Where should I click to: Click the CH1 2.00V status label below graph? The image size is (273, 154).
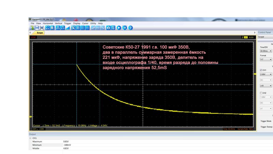pyautogui.click(x=39, y=129)
